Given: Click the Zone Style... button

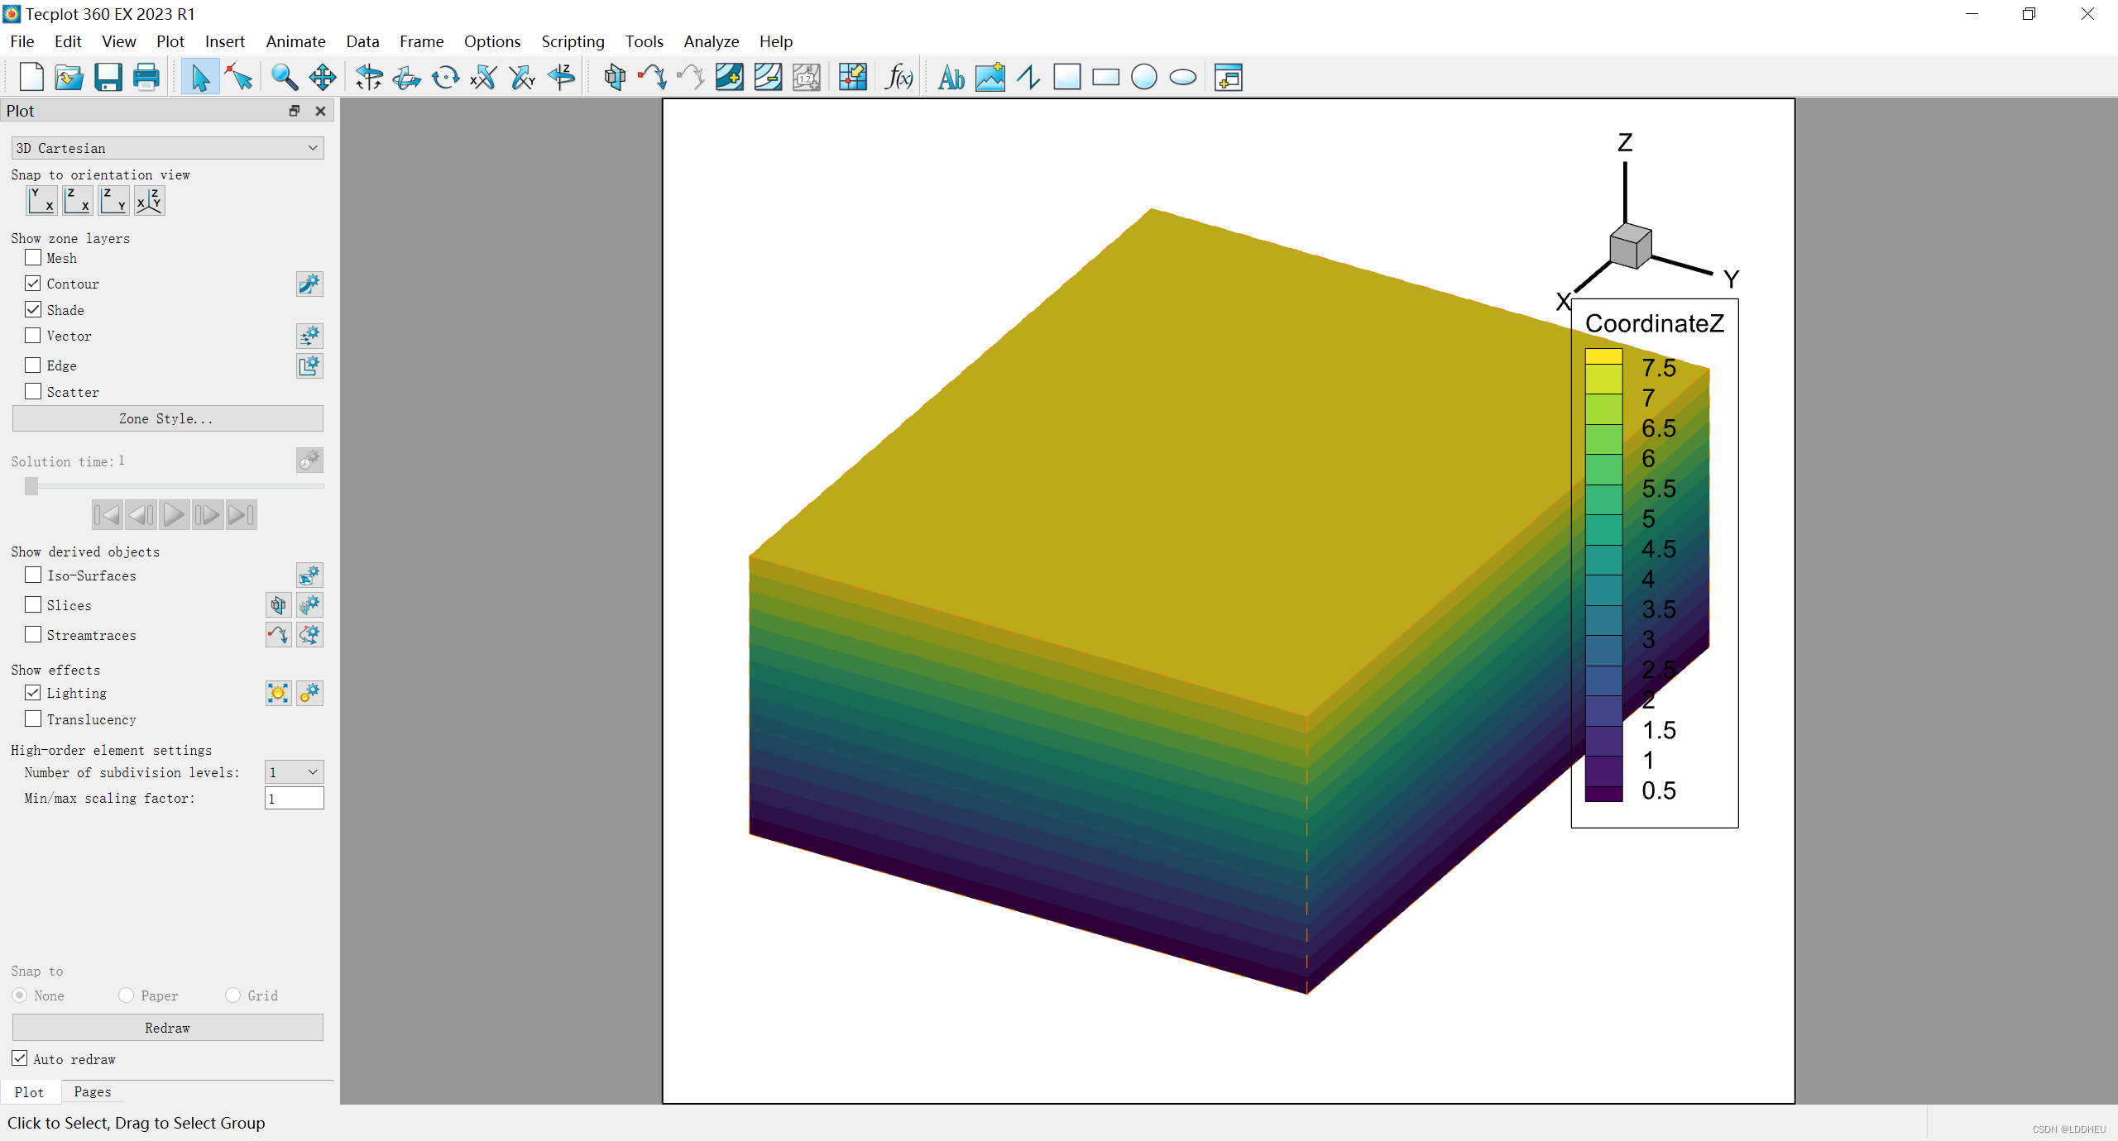Looking at the screenshot, I should (167, 418).
